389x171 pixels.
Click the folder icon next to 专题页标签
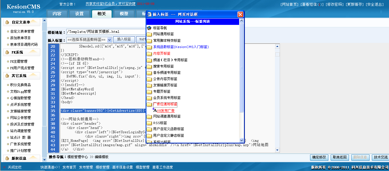149,92
